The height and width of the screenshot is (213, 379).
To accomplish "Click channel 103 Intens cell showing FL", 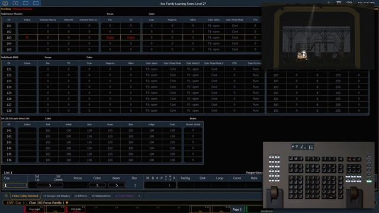I will point(27,37).
